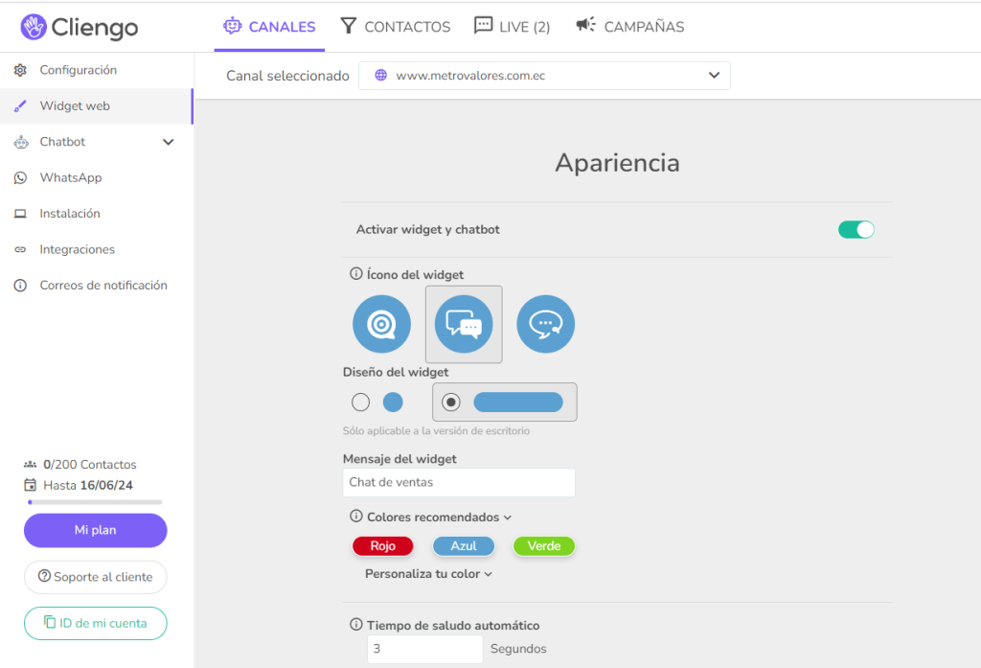Click the blue circle widget design preview
This screenshot has height=668, width=981.
pos(393,402)
